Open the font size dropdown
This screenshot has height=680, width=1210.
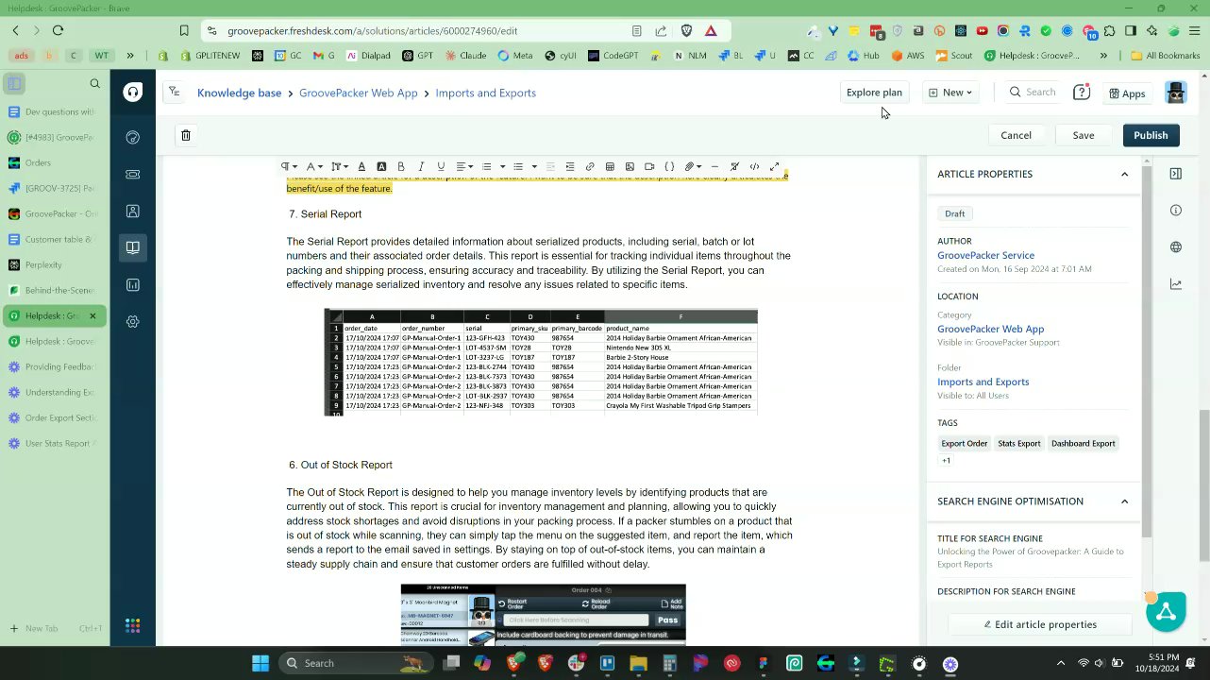click(340, 166)
